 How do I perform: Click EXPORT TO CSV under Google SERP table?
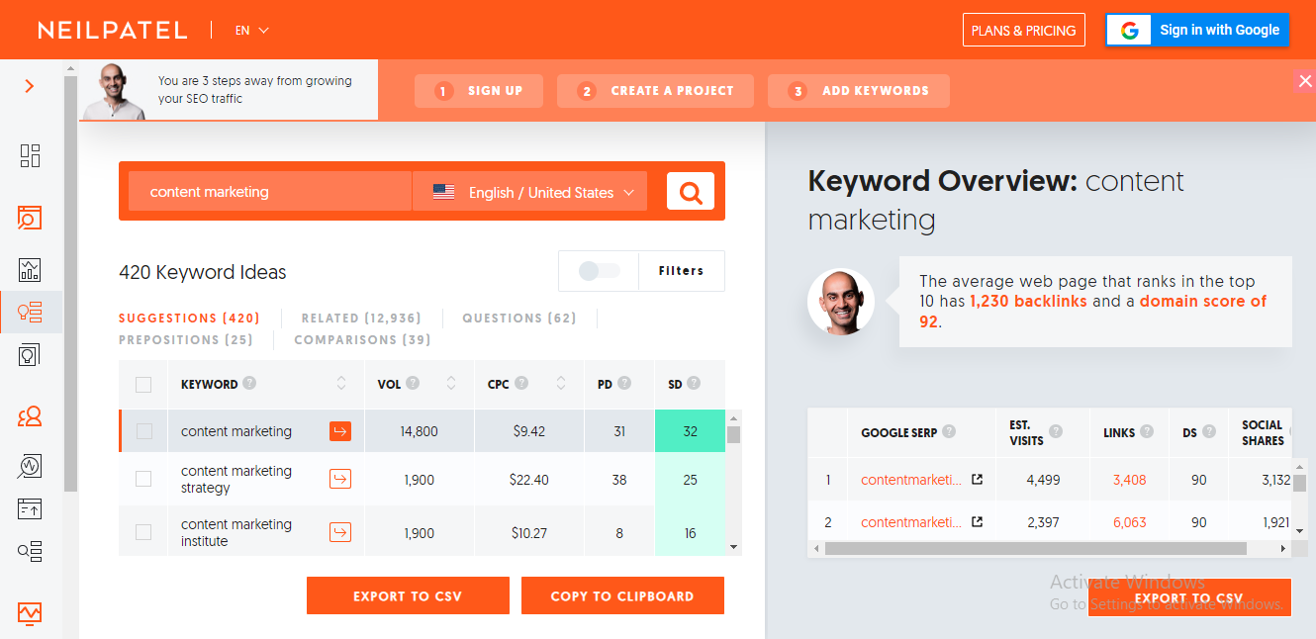pyautogui.click(x=1189, y=597)
